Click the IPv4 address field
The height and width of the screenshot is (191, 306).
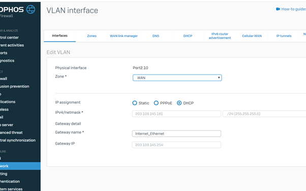(176, 114)
